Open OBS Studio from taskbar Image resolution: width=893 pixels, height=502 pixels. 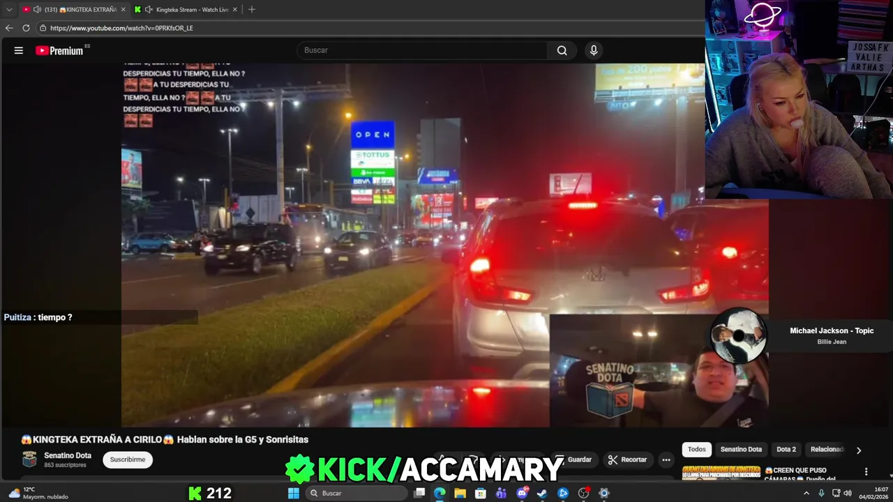(x=583, y=493)
